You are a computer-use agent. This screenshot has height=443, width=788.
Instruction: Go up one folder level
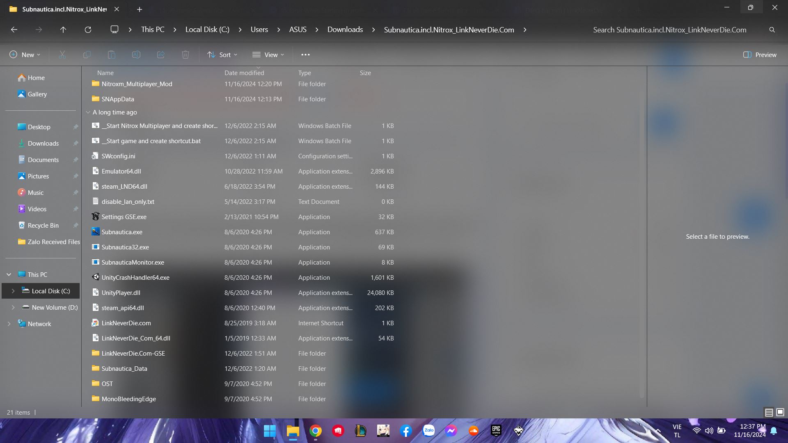(x=63, y=29)
